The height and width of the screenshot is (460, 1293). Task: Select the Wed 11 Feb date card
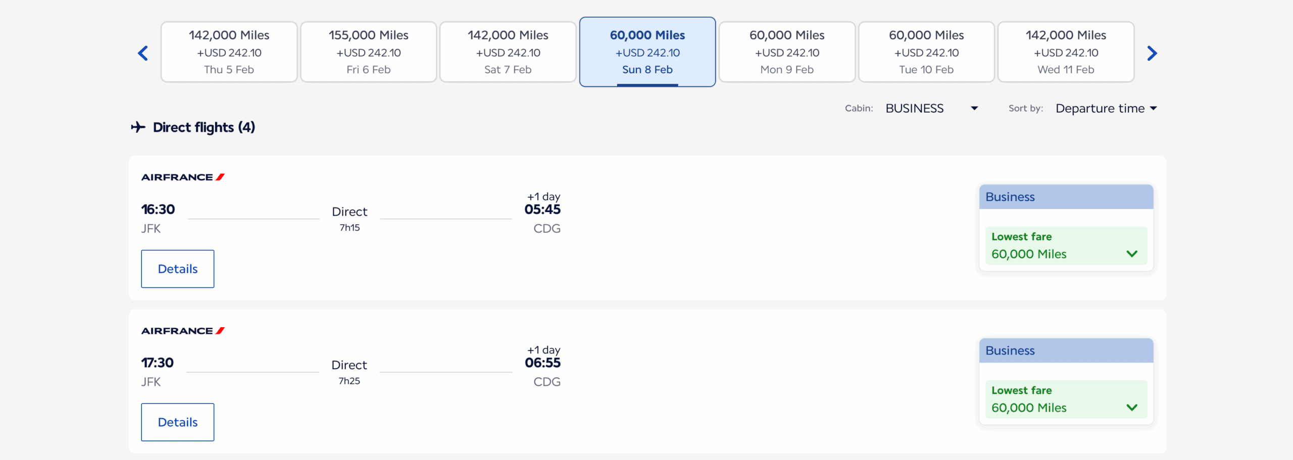[1065, 52]
